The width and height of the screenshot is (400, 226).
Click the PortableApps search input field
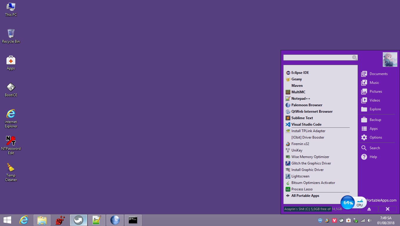click(317, 58)
